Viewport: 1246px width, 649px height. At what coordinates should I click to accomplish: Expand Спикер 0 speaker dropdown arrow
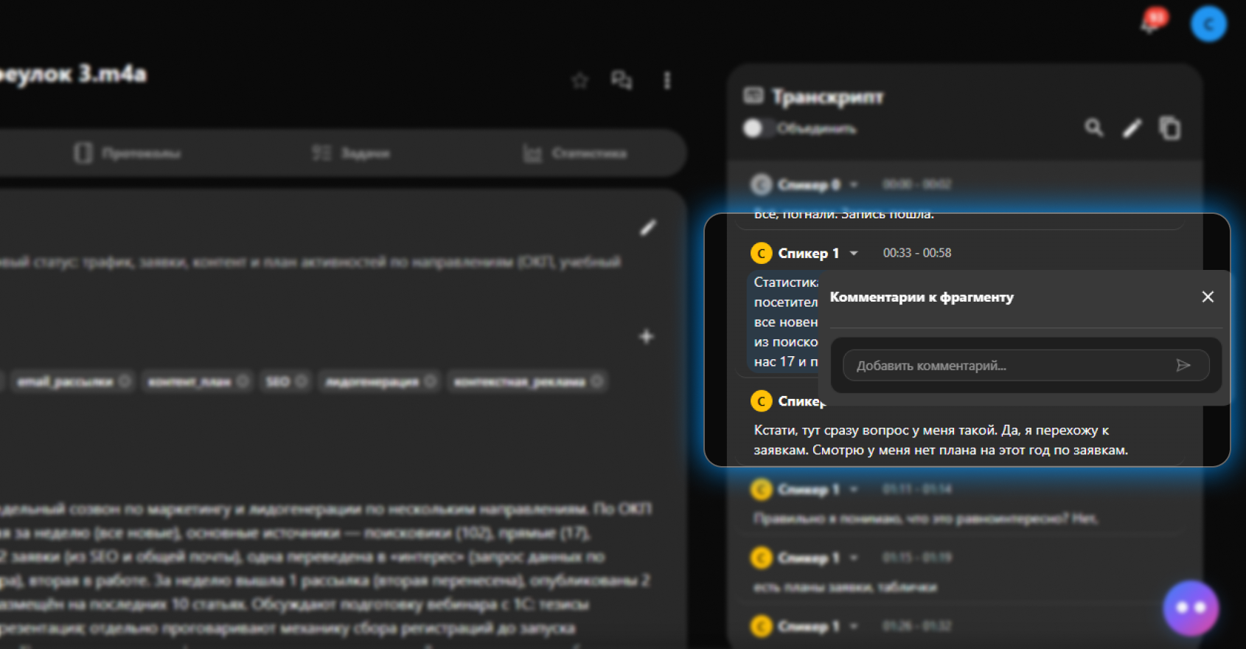(x=854, y=184)
